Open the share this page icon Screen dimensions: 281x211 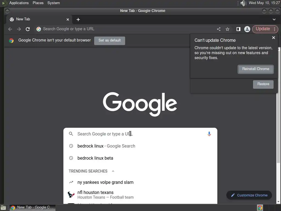(x=219, y=29)
